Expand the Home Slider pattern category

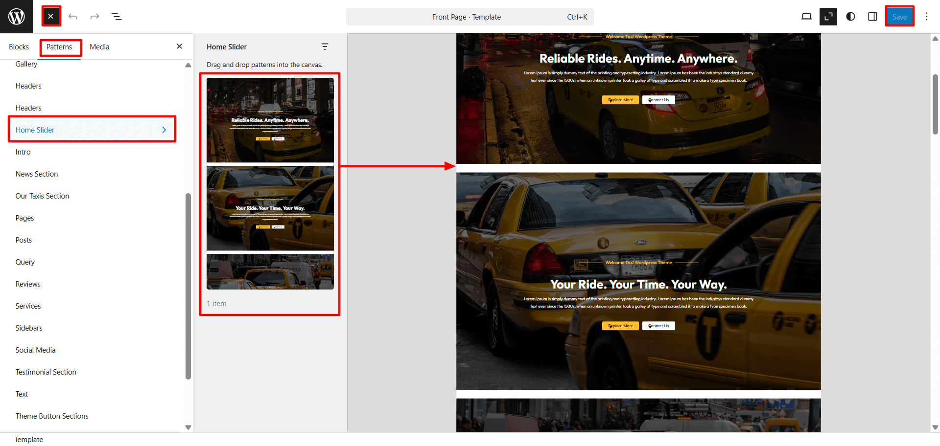click(92, 130)
